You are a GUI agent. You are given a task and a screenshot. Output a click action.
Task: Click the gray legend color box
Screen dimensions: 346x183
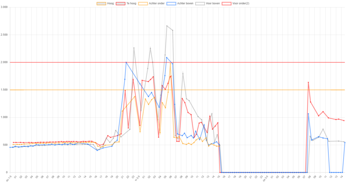(x=200, y=3)
